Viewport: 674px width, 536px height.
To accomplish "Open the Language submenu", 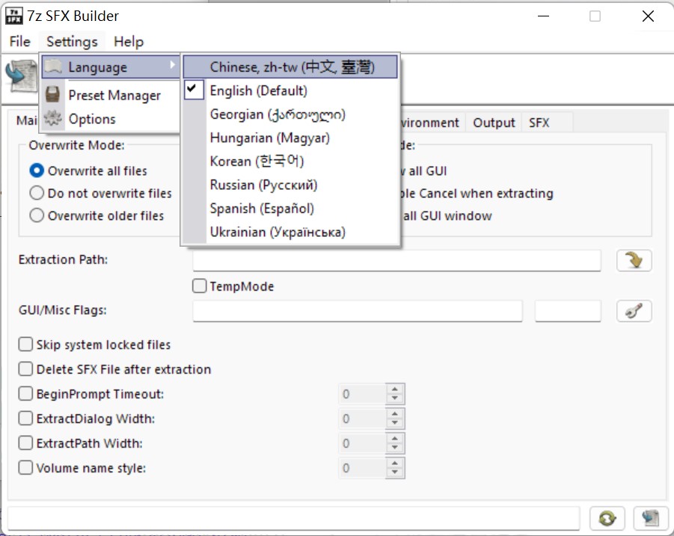I will pyautogui.click(x=111, y=67).
